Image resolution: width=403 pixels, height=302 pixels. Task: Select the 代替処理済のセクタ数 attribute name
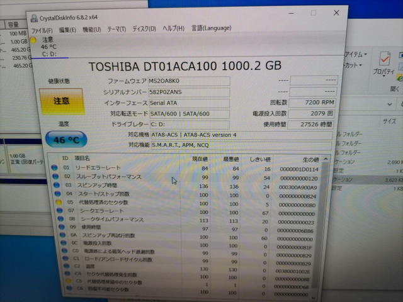coord(103,203)
